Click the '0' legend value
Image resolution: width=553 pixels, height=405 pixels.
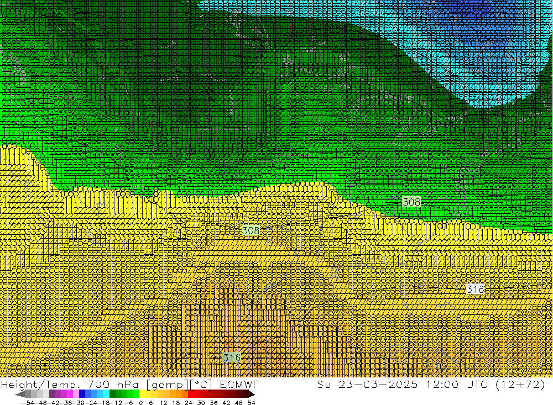click(x=140, y=403)
